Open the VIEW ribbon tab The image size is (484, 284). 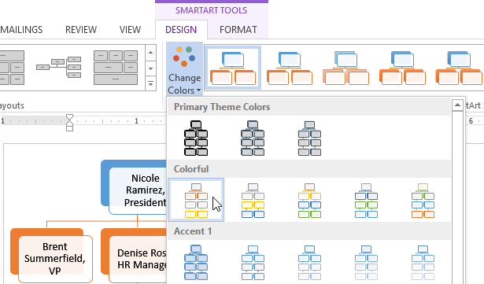pos(130,30)
